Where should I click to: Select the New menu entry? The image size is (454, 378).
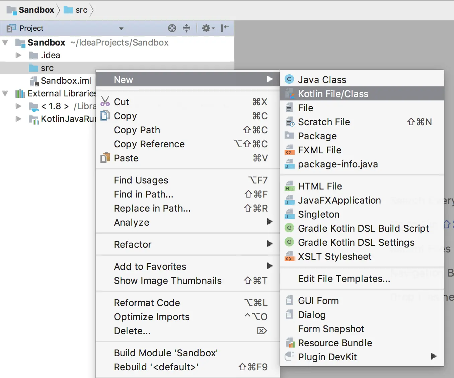(x=188, y=80)
